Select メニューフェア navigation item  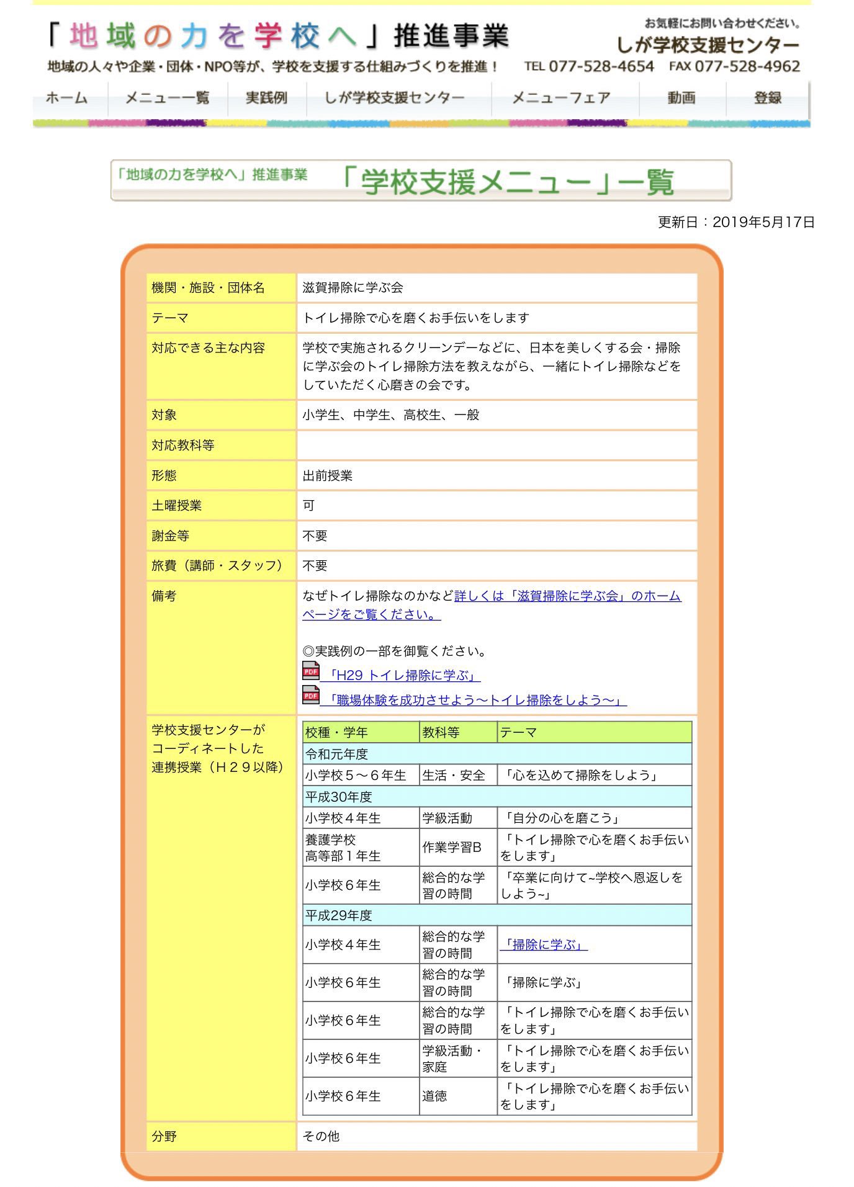click(x=562, y=98)
